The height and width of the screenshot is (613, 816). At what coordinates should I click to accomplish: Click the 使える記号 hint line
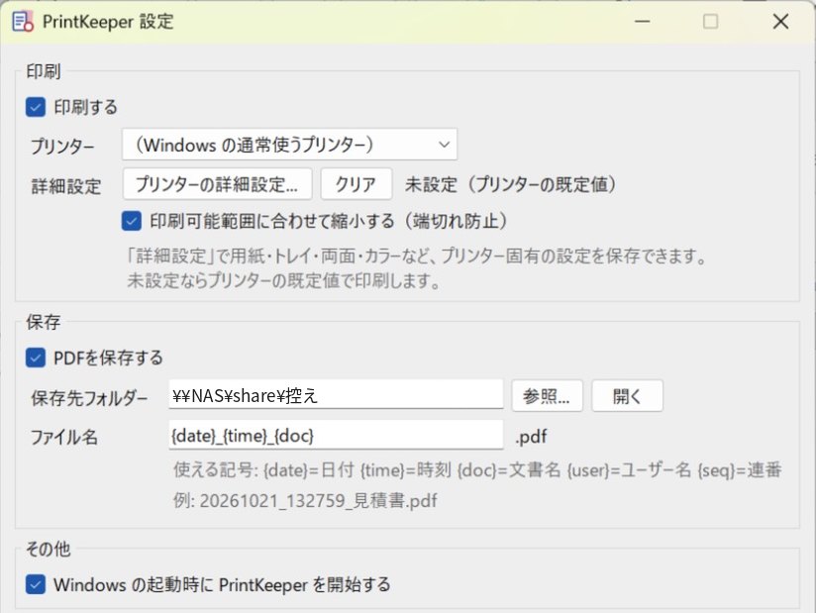(x=477, y=470)
